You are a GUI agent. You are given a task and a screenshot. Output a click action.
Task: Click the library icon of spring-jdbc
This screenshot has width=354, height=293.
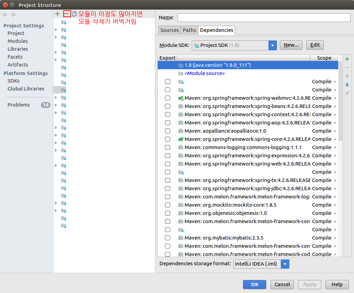[x=181, y=188]
